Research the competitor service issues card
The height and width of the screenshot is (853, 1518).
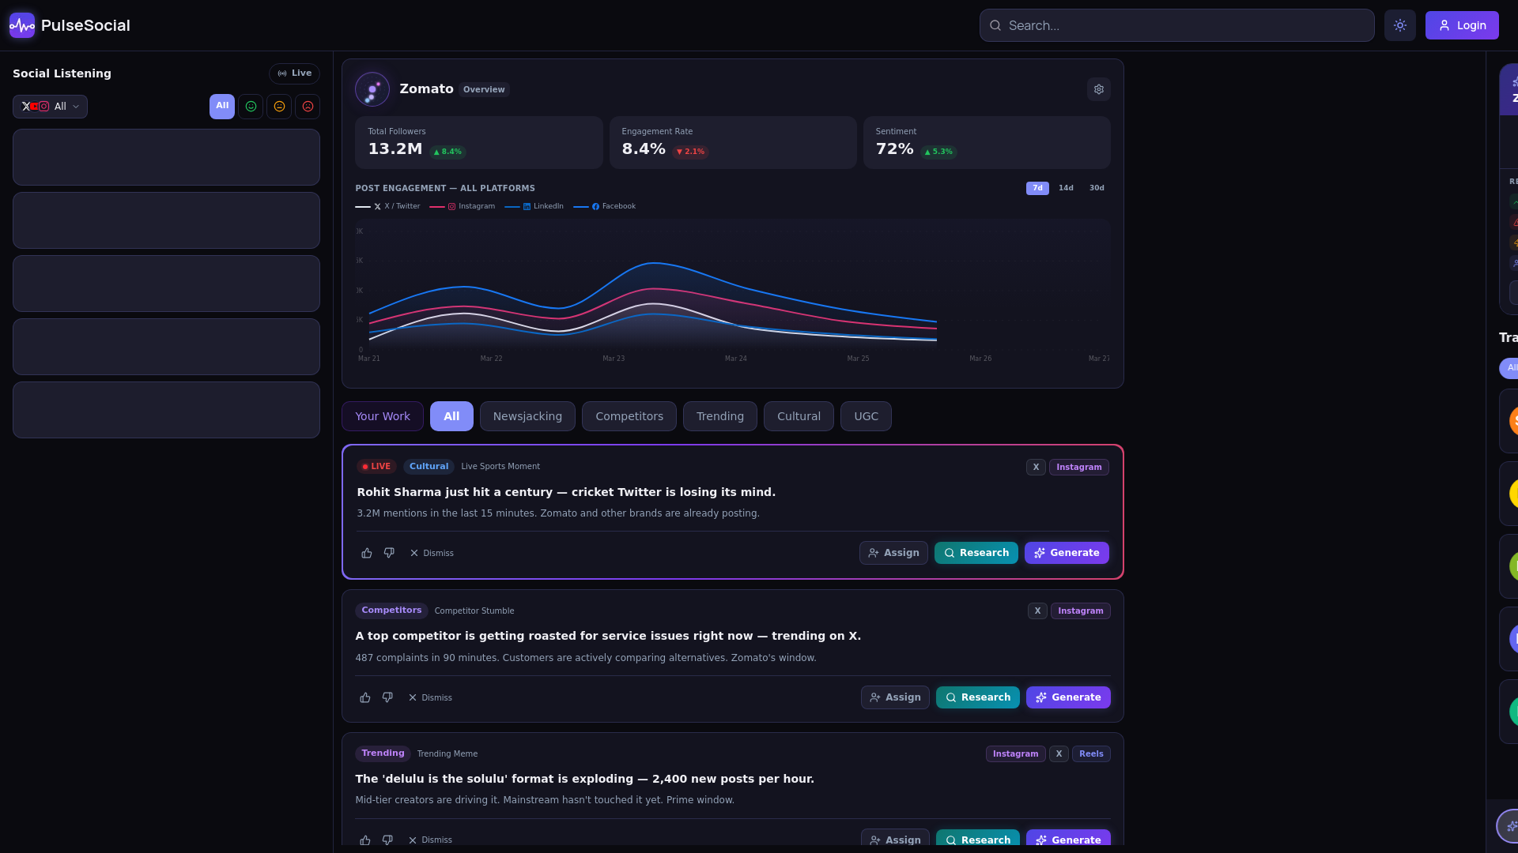coord(978,697)
